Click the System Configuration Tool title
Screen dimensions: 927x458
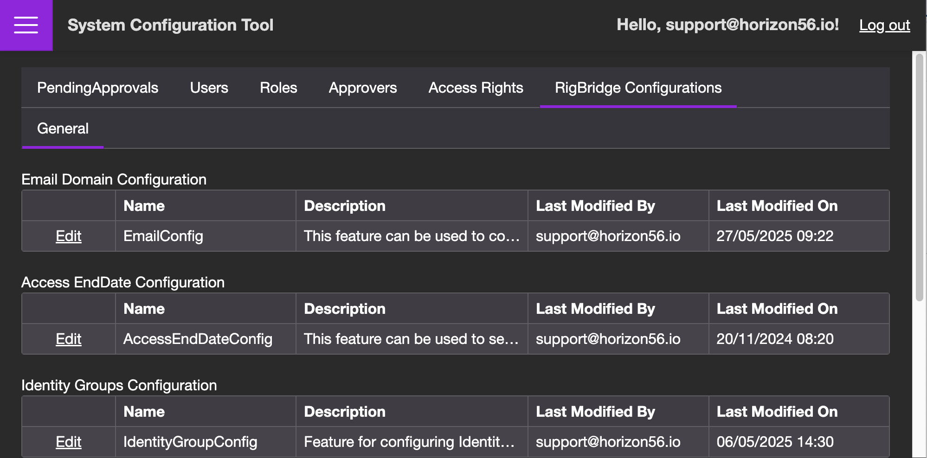click(170, 25)
